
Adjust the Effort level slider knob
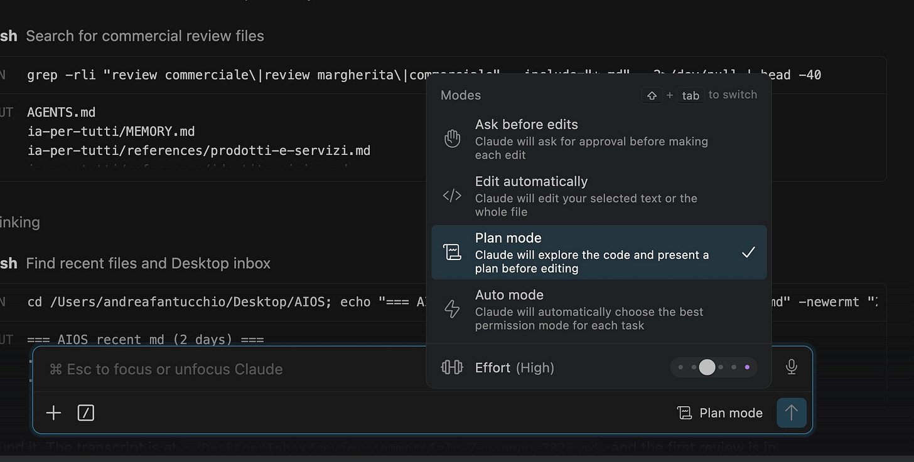[x=707, y=367]
